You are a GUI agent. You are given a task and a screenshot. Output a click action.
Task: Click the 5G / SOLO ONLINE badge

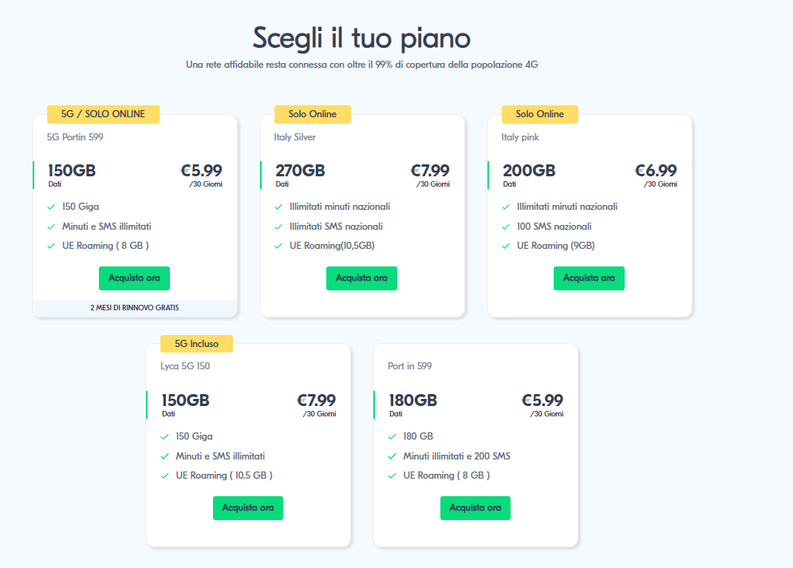pos(103,114)
